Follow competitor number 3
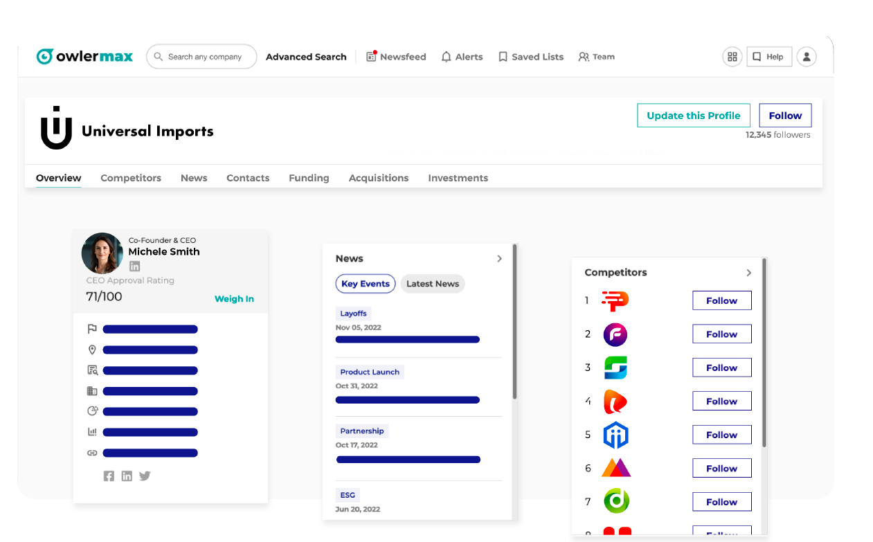This screenshot has height=542, width=873. pyautogui.click(x=722, y=368)
